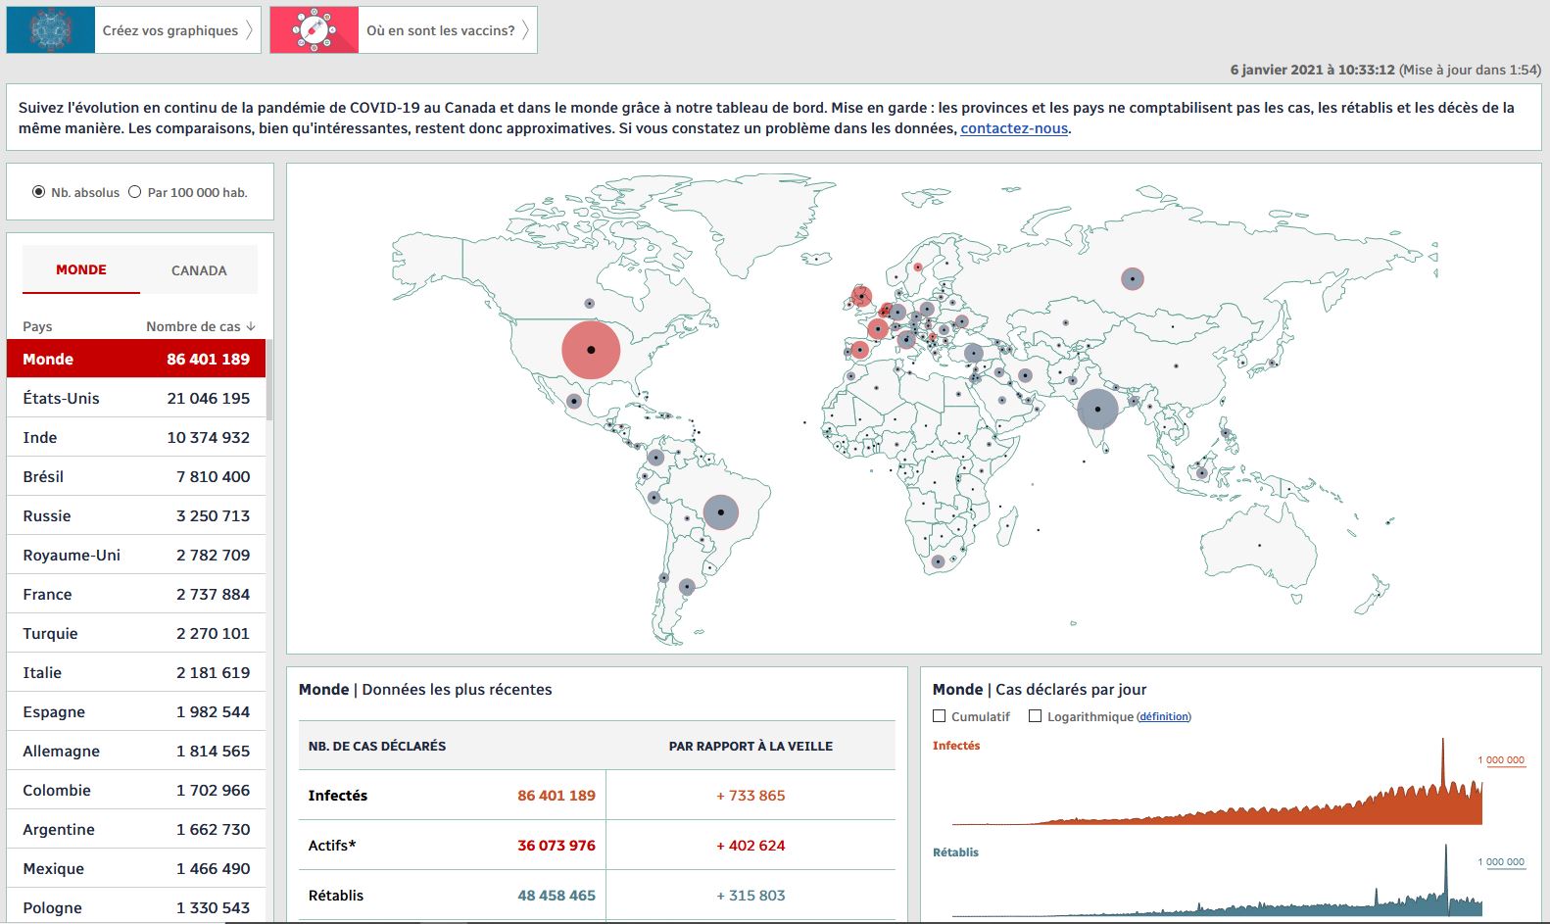Select Italie in the country list
Viewport: 1550px width, 924px height.
click(x=136, y=672)
